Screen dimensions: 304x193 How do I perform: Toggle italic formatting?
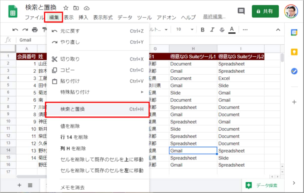tap(213, 30)
